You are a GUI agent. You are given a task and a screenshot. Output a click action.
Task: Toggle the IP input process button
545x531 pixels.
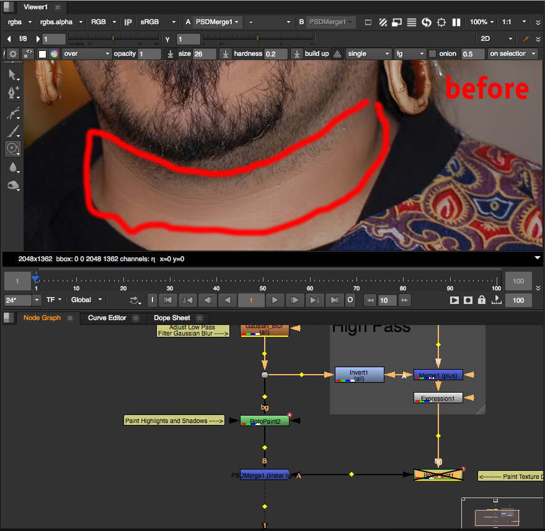[128, 22]
